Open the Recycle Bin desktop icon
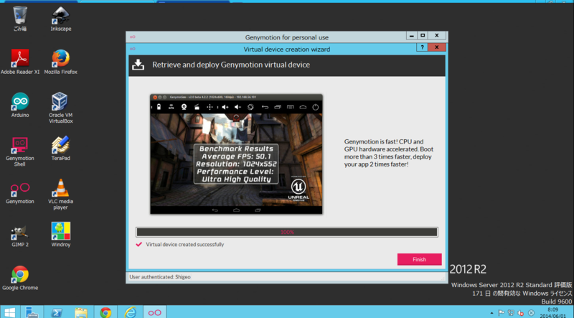This screenshot has height=318, width=574. click(20, 19)
